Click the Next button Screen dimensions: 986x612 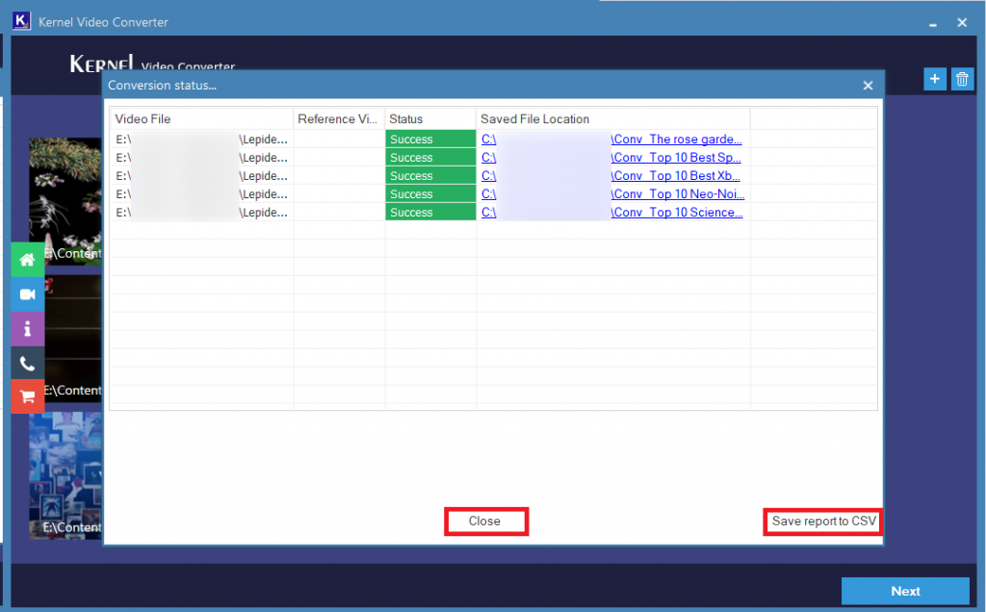tap(904, 591)
